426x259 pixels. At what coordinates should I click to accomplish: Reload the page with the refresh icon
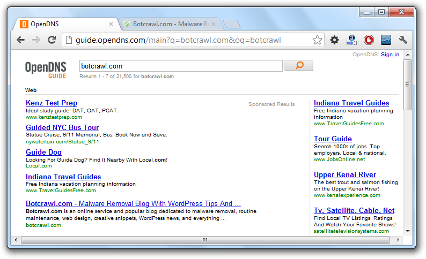[x=52, y=40]
